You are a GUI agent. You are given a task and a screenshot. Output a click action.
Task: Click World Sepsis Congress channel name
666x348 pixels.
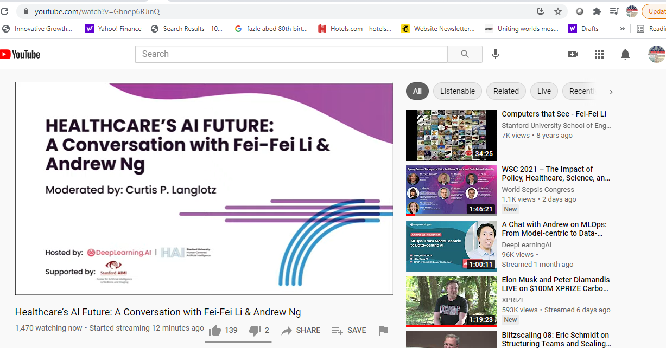click(x=538, y=190)
